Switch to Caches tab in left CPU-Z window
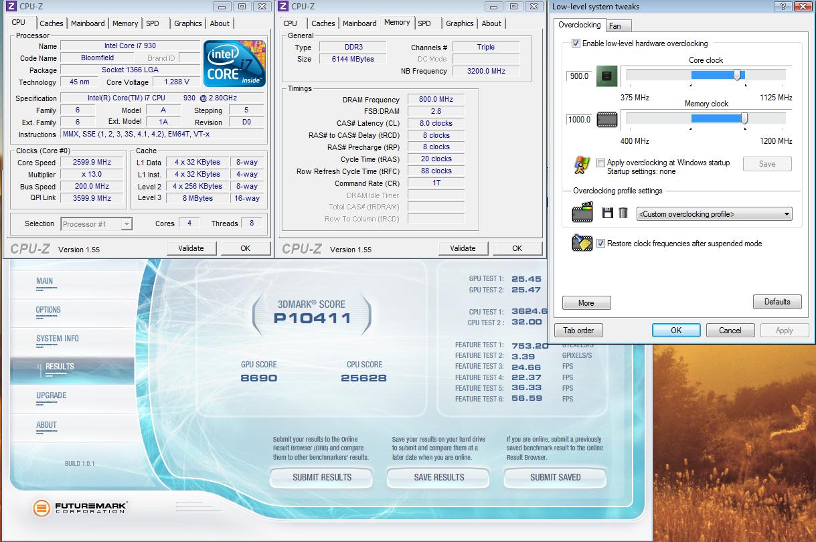The height and width of the screenshot is (542, 816). point(51,23)
